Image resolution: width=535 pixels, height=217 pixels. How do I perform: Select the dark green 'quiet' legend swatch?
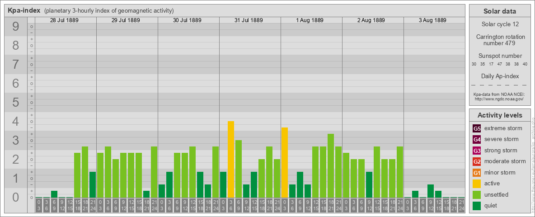pyautogui.click(x=477, y=205)
